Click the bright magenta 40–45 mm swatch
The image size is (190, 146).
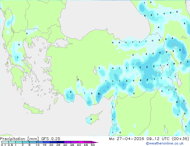pyautogui.click(x=81, y=142)
